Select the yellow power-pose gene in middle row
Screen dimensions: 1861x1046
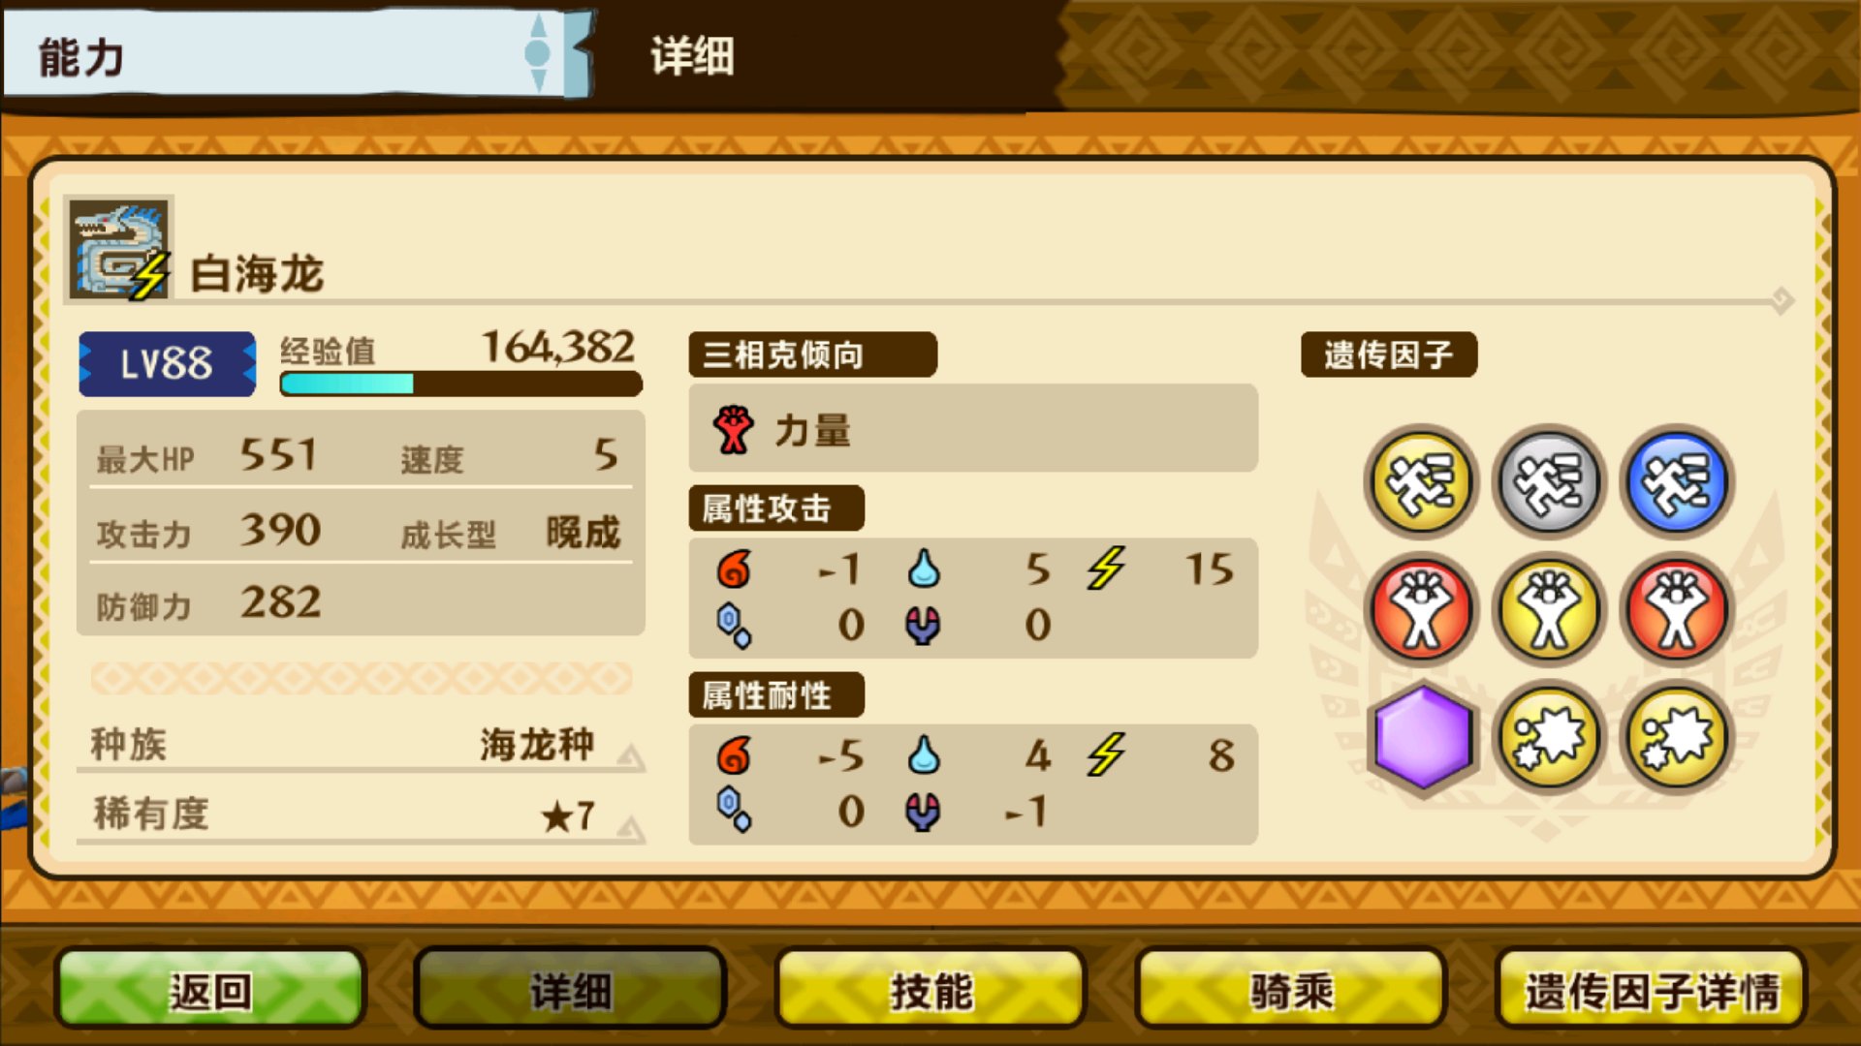tap(1549, 609)
